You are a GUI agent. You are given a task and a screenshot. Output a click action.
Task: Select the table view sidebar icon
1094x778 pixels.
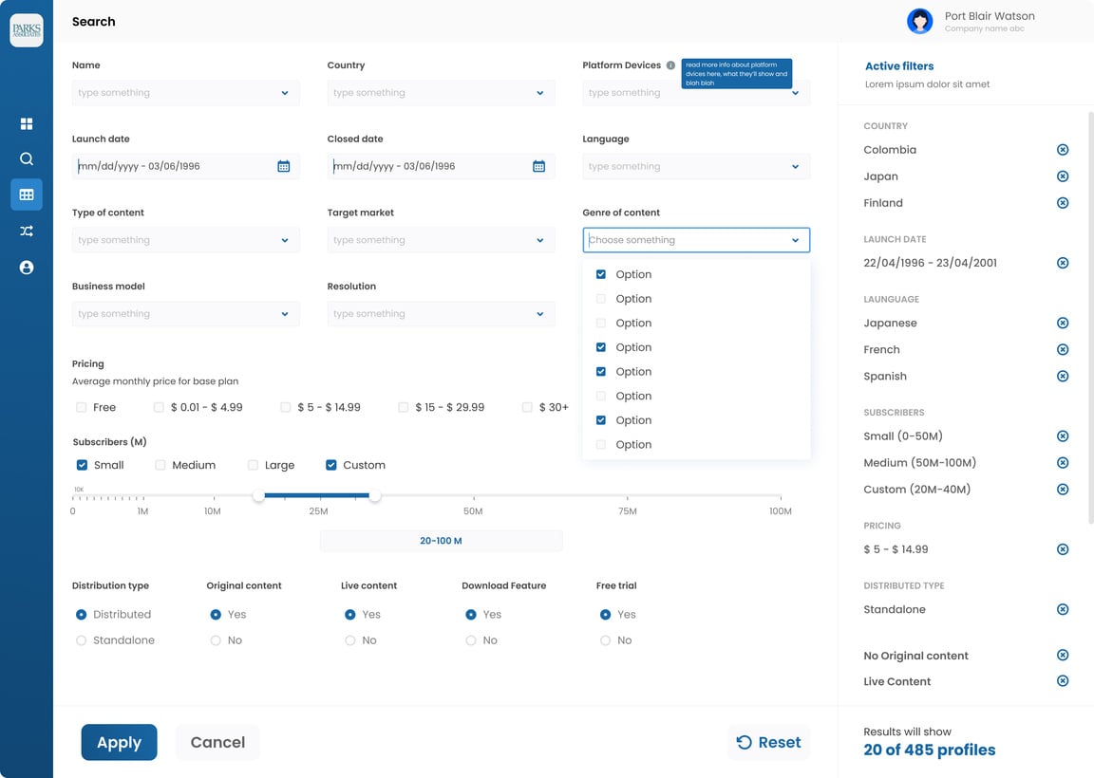click(x=27, y=194)
